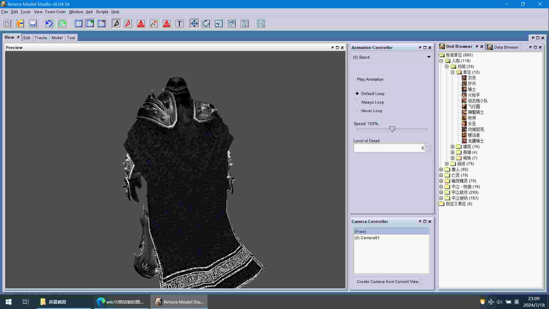
Task: Increase Level of Detail with up stepper
Action: click(x=427, y=146)
